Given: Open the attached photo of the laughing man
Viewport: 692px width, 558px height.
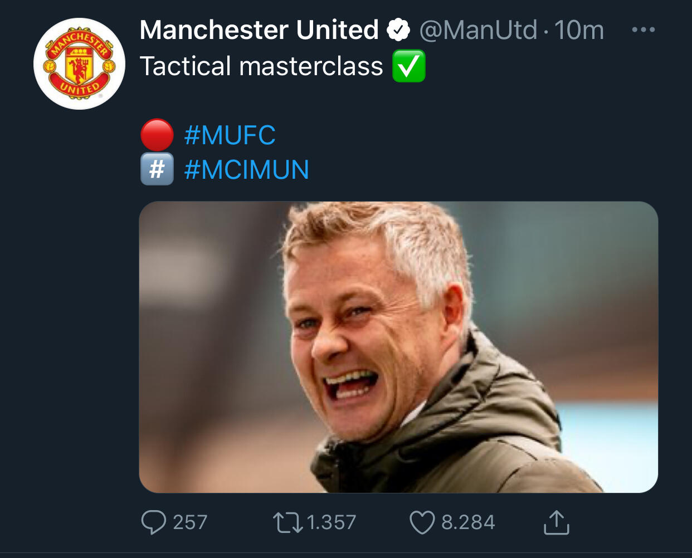Looking at the screenshot, I should (x=398, y=347).
